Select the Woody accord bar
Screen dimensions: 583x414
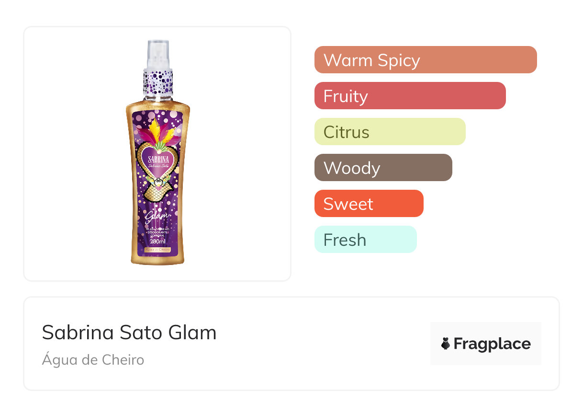(383, 168)
